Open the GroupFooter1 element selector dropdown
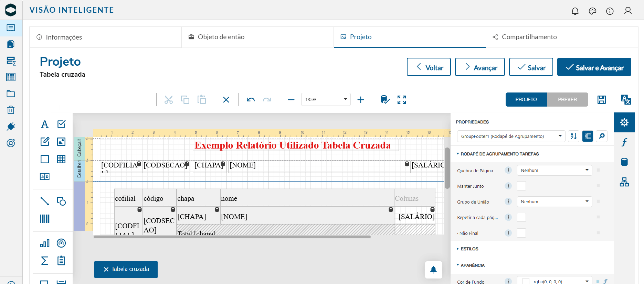Screen dimensions: 644x284 [x=511, y=136]
